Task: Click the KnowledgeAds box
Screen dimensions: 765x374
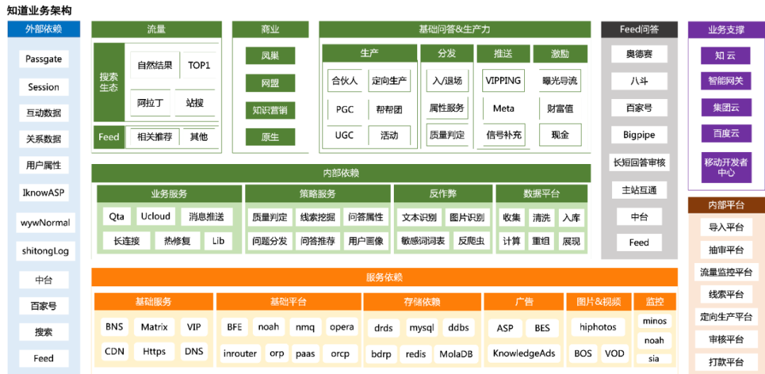Action: pyautogui.click(x=524, y=353)
